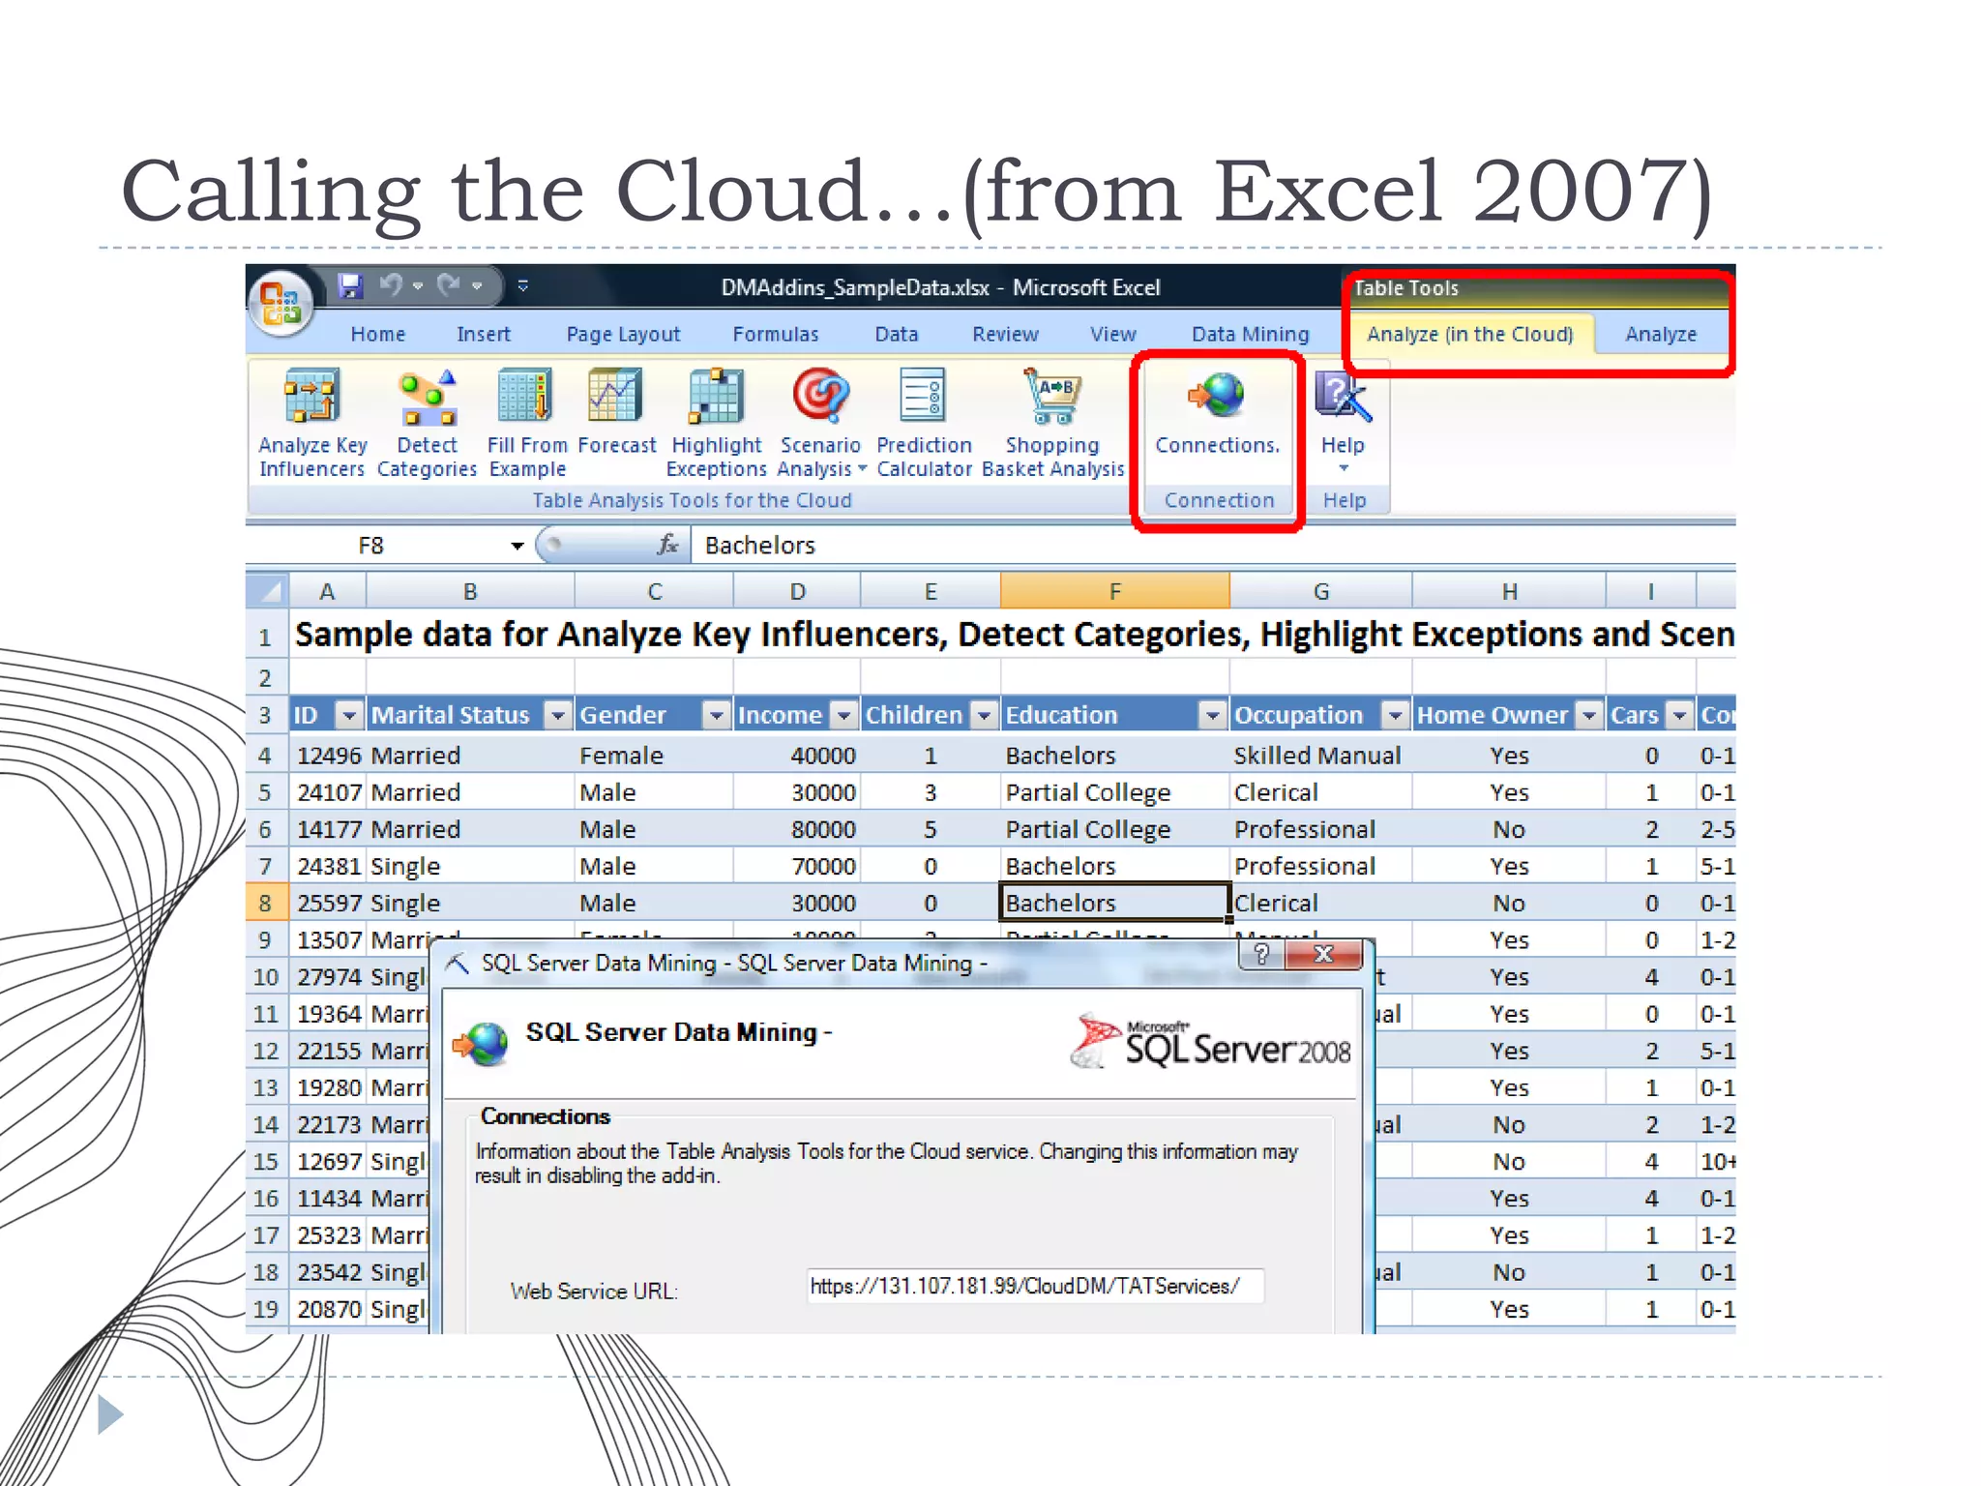Open the Name Box dropdown arrow

[517, 546]
